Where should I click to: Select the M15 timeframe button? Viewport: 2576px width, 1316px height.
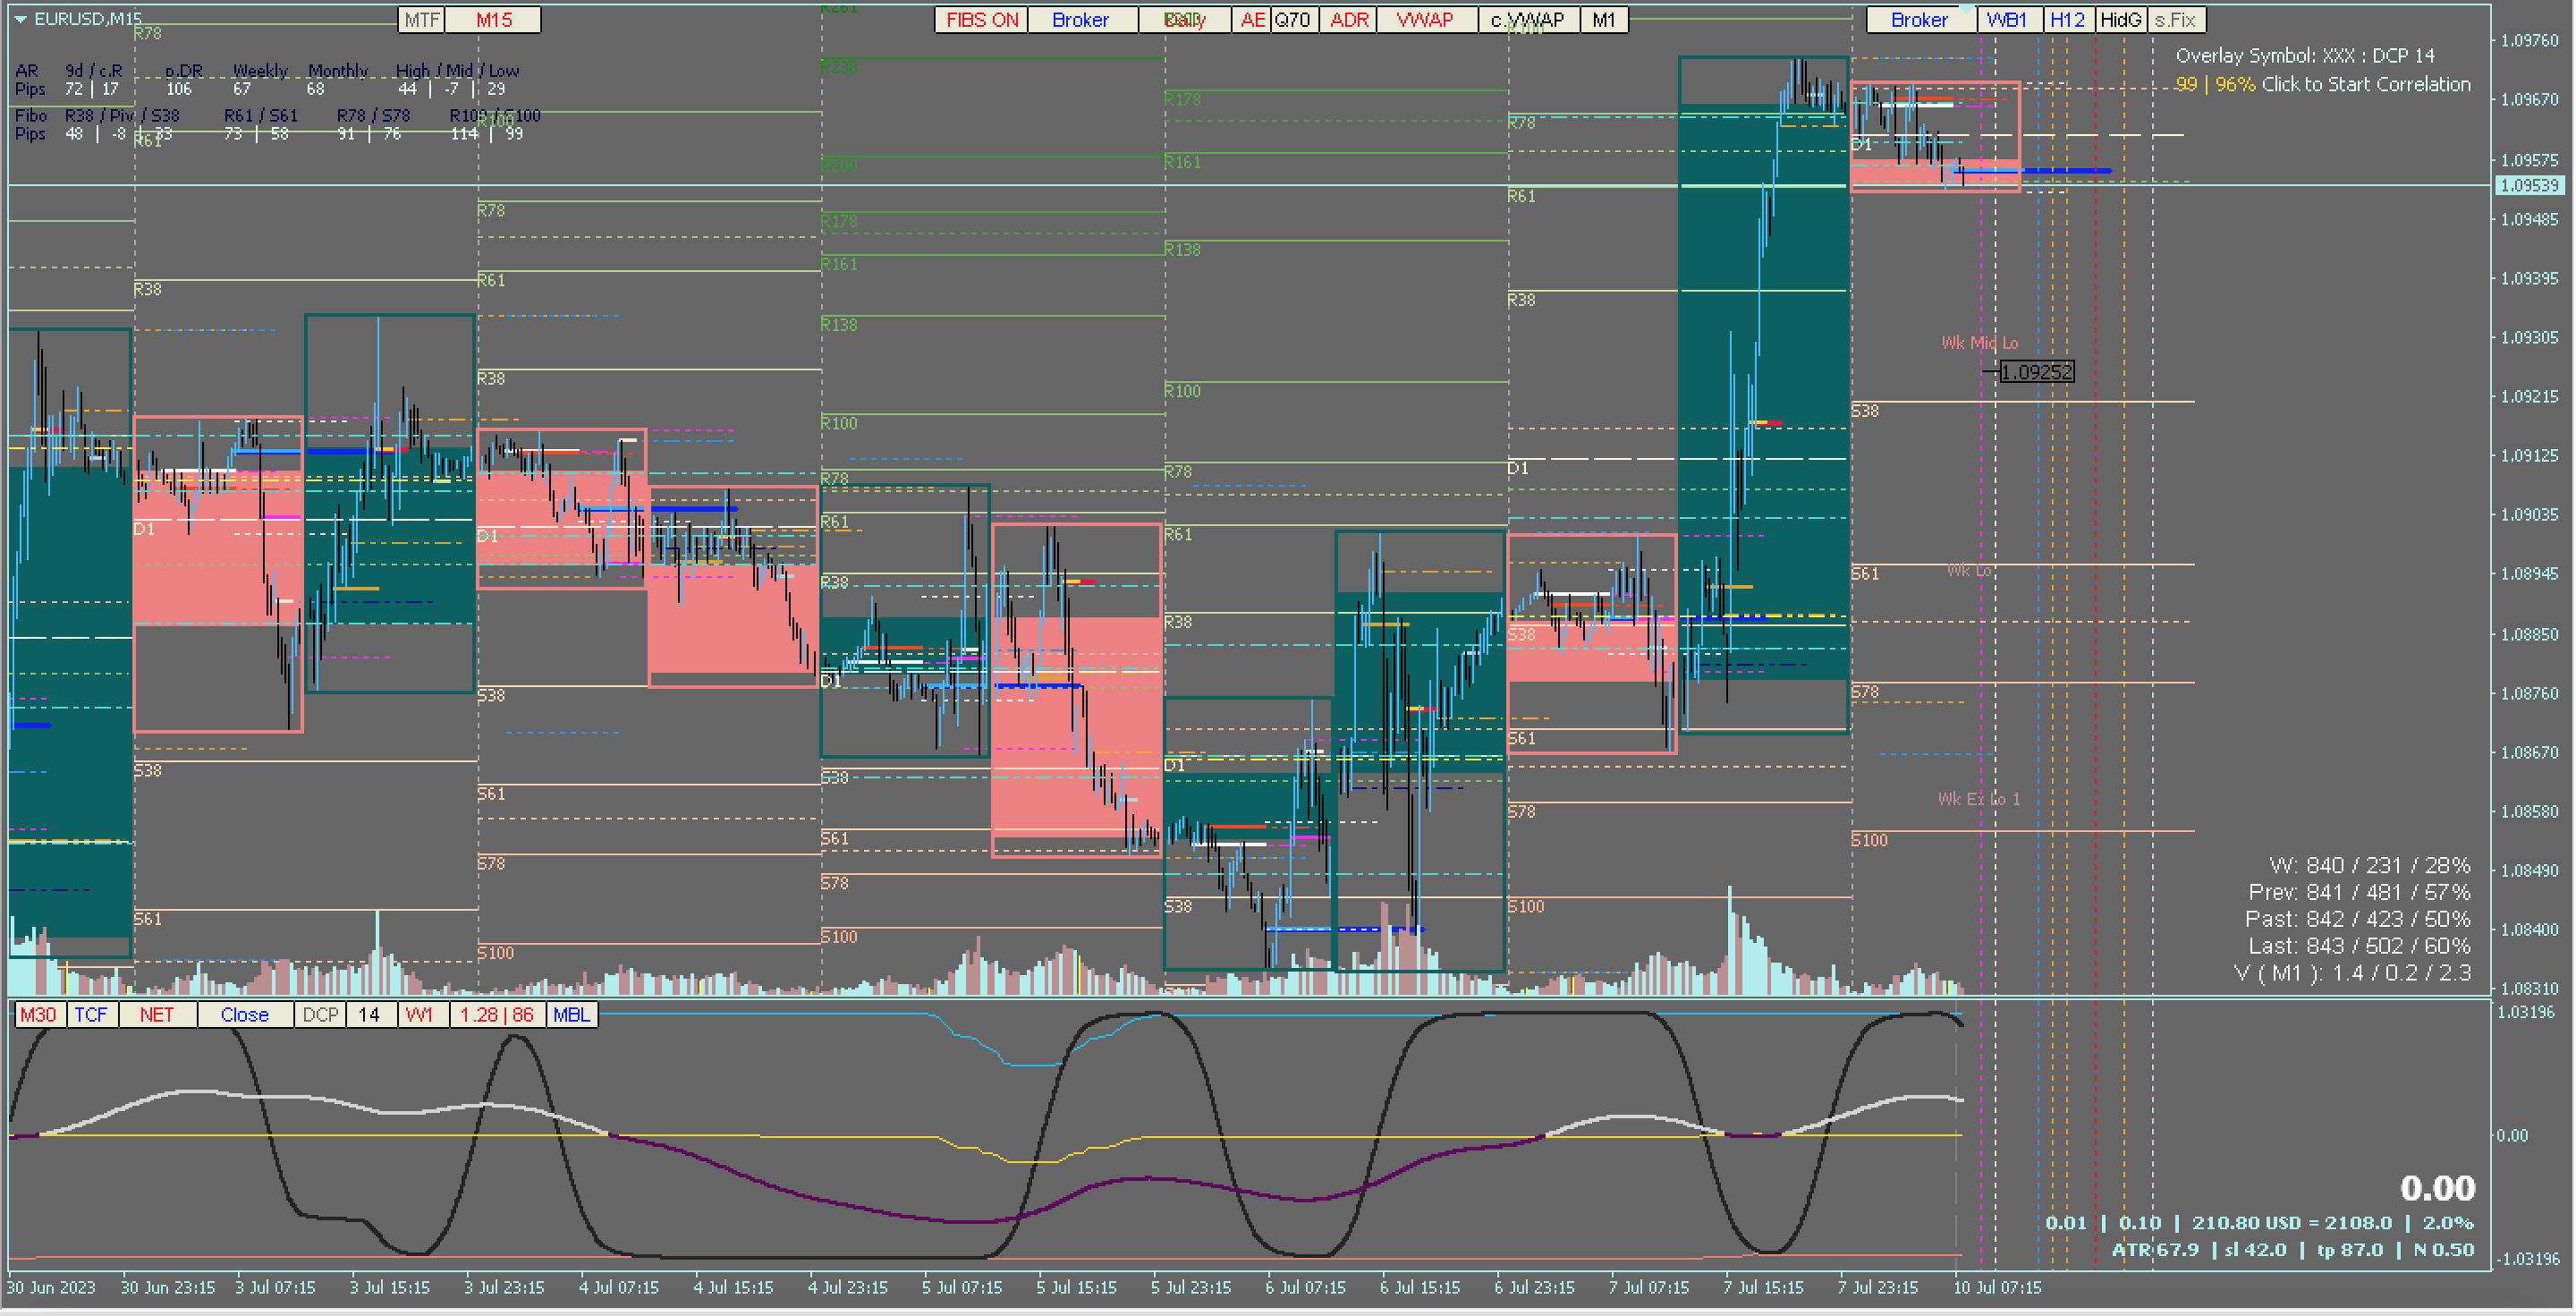tap(493, 20)
